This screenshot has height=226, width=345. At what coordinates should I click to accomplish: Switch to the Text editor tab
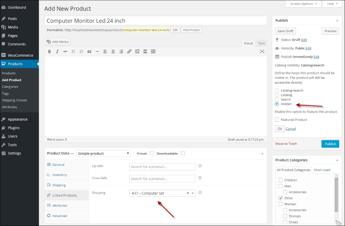click(x=262, y=43)
